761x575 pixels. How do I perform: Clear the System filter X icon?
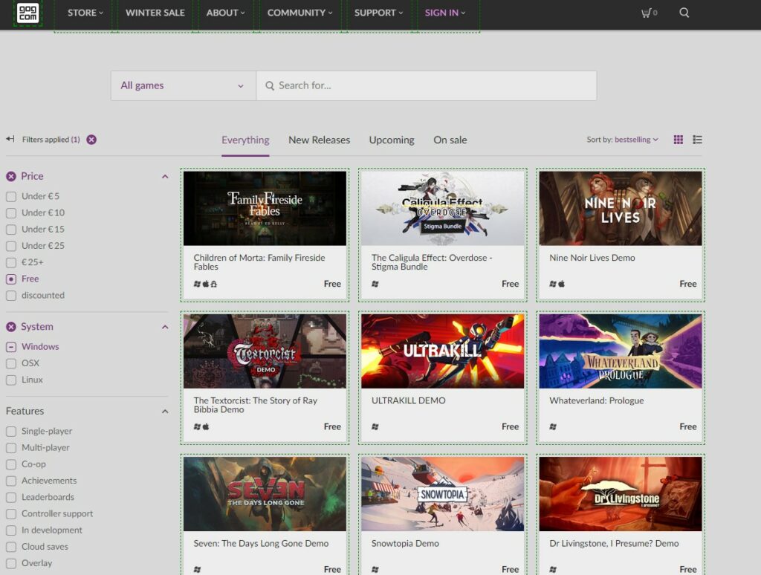(x=11, y=327)
